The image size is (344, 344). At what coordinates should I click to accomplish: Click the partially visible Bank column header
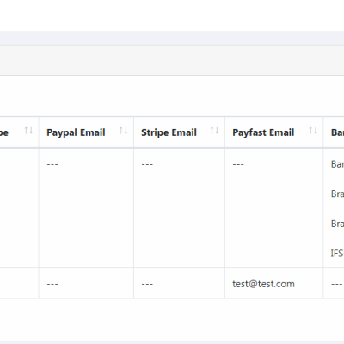337,132
